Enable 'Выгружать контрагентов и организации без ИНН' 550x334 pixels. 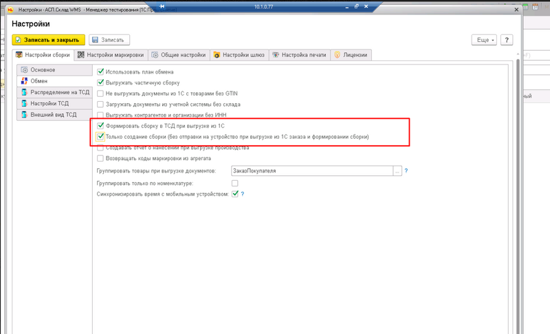(100, 115)
